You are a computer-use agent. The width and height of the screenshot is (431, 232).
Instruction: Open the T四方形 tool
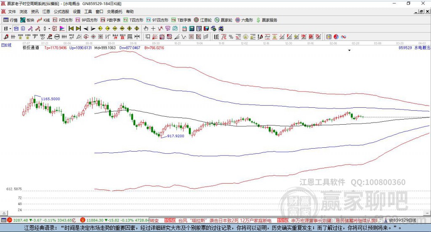133,20
